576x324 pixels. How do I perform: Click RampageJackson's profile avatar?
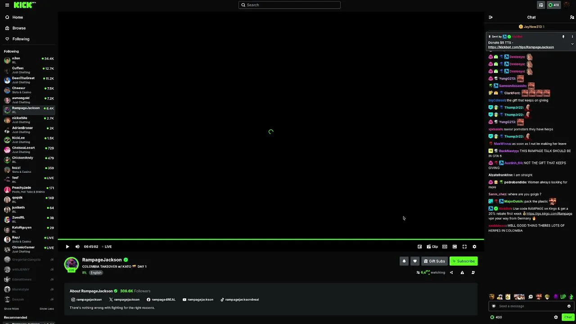tap(72, 264)
